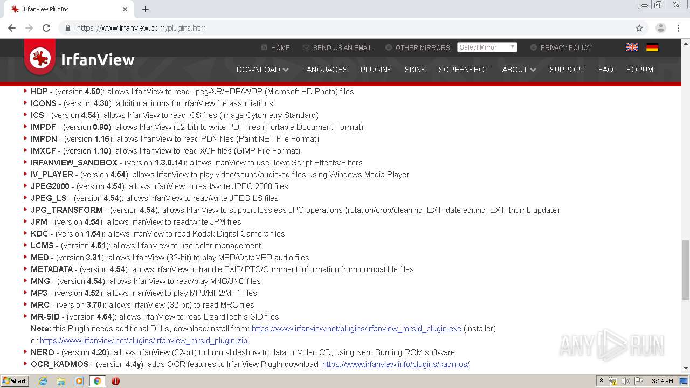The height and width of the screenshot is (388, 690).
Task: Show hidden system tray icons
Action: [x=601, y=381]
